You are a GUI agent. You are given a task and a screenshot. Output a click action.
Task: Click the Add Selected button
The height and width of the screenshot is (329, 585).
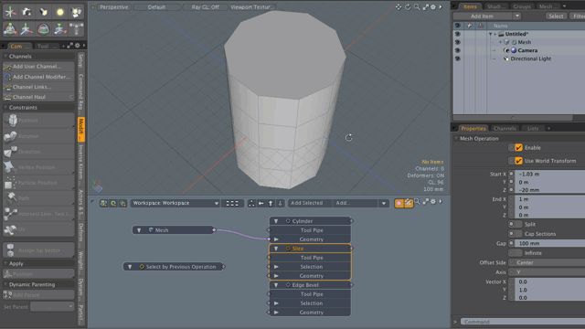coord(307,203)
